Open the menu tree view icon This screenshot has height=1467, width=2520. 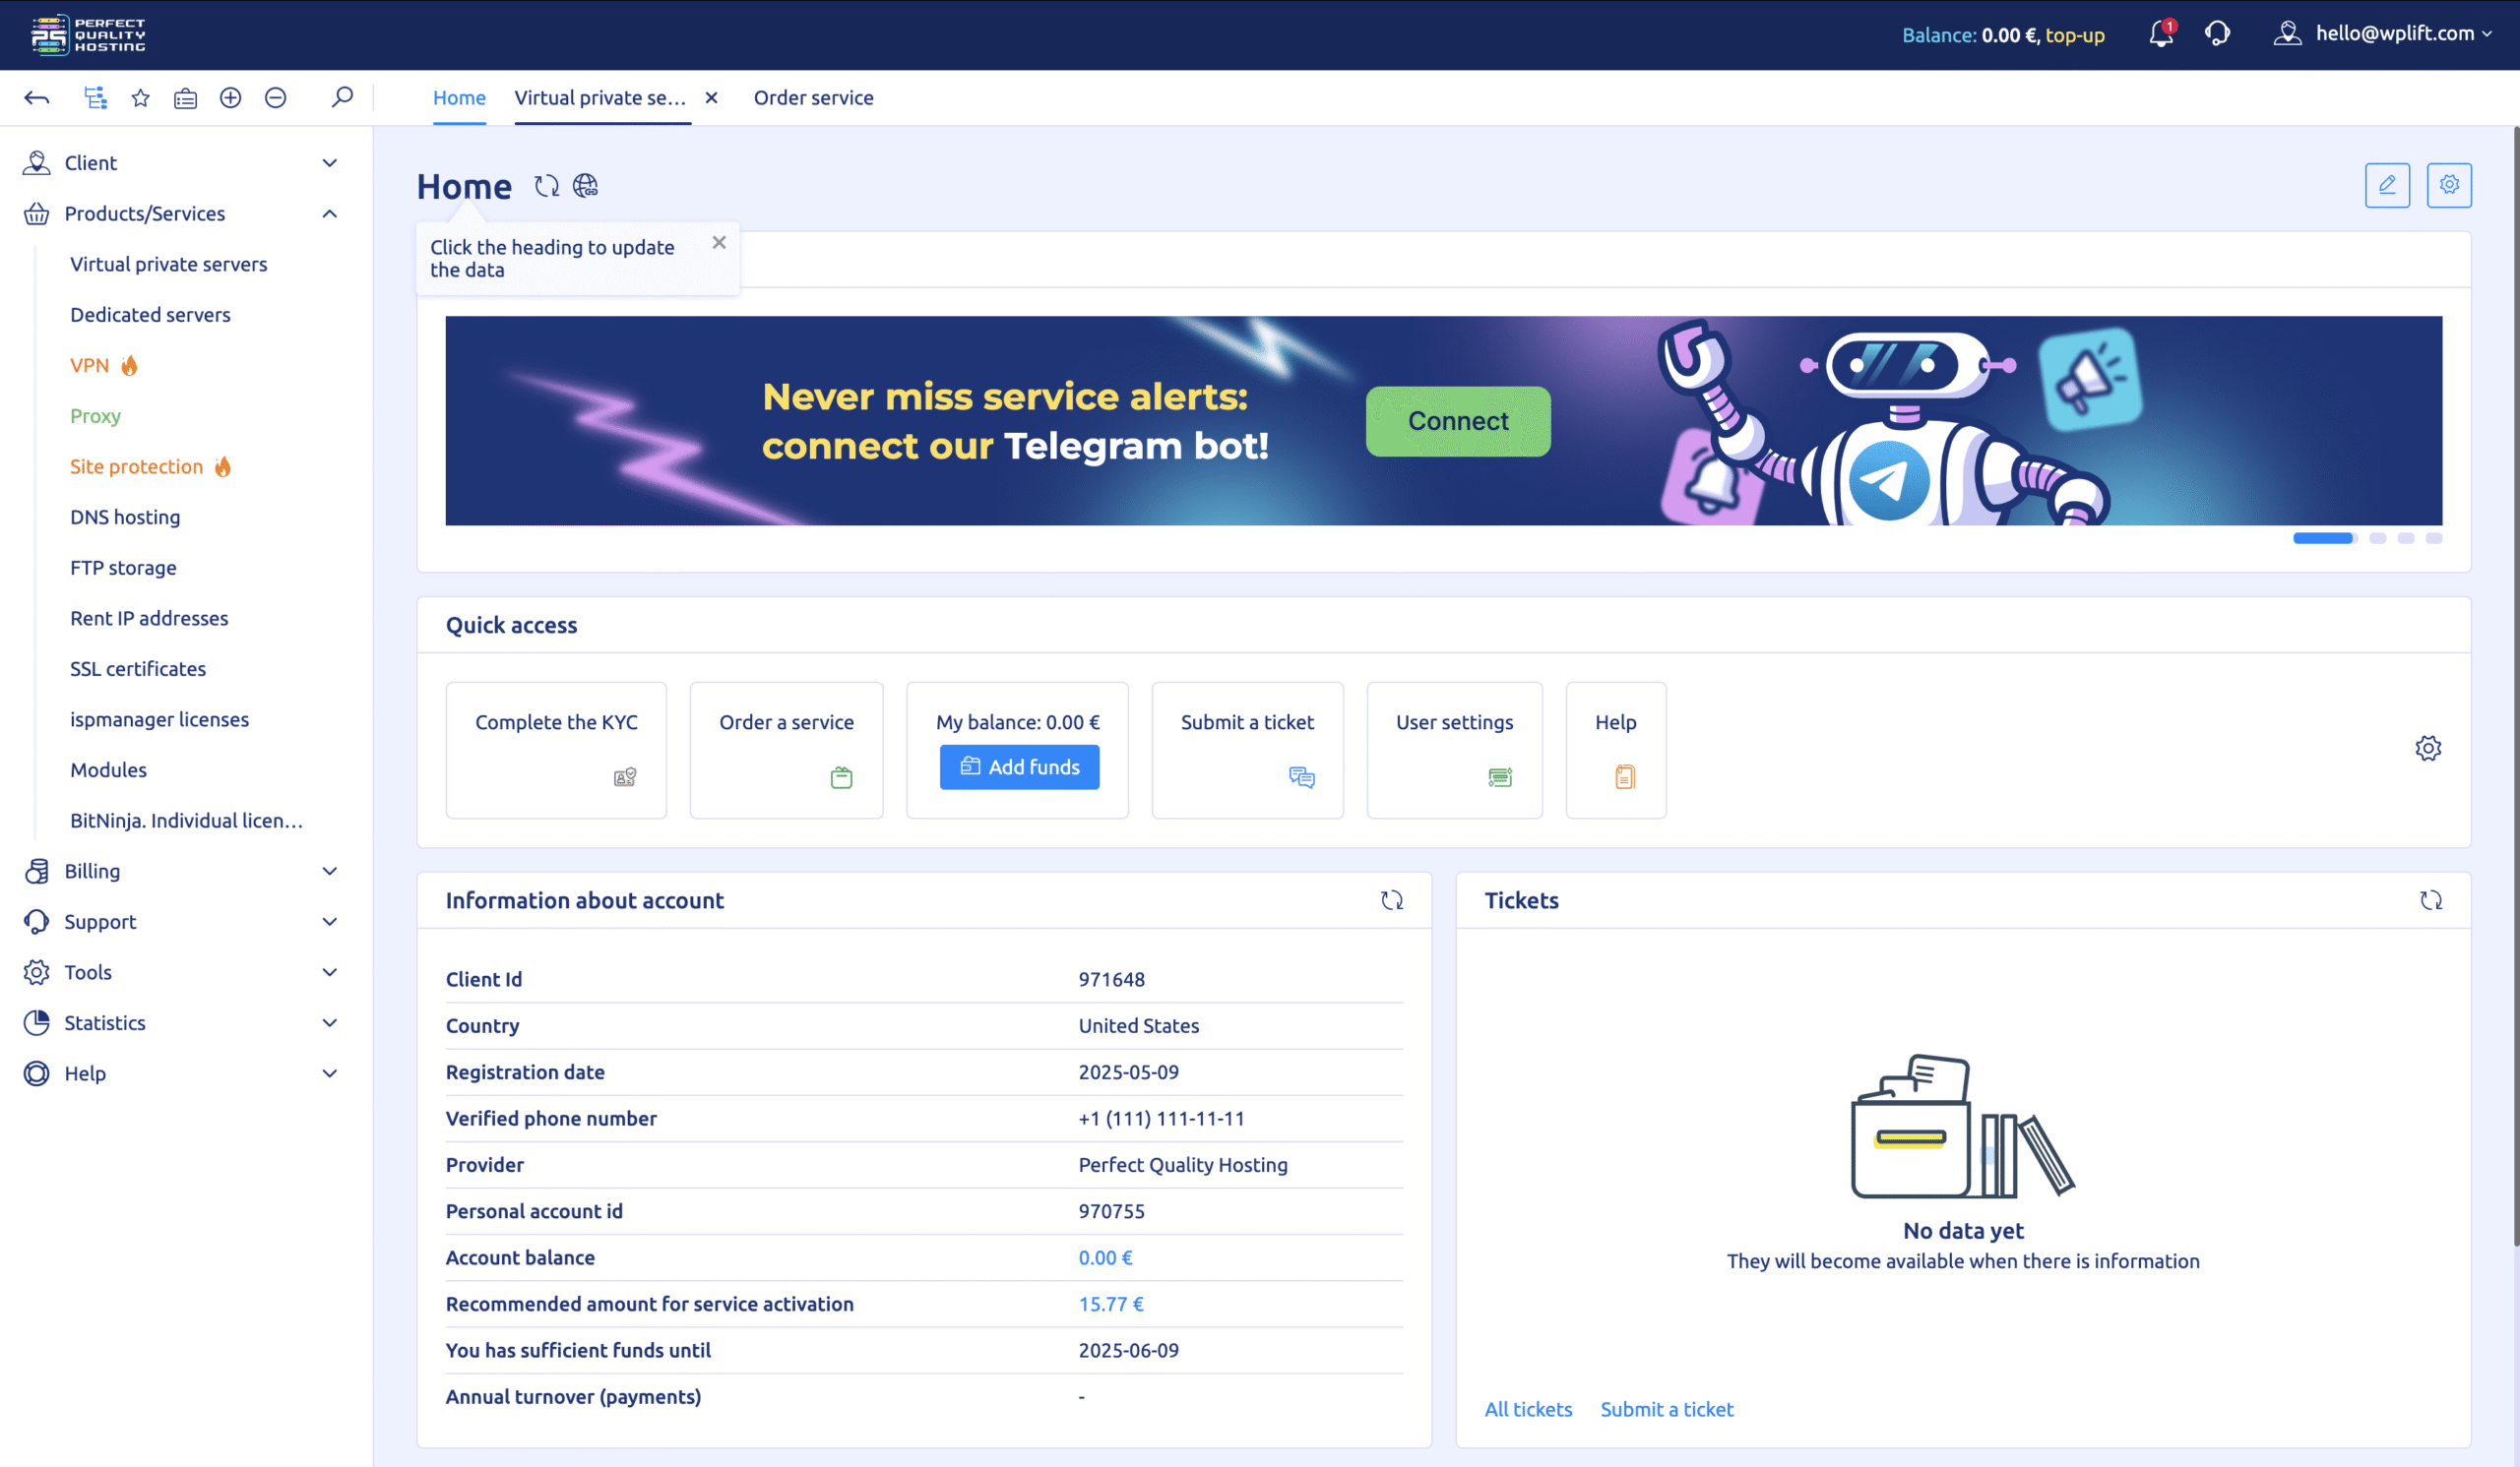click(95, 98)
